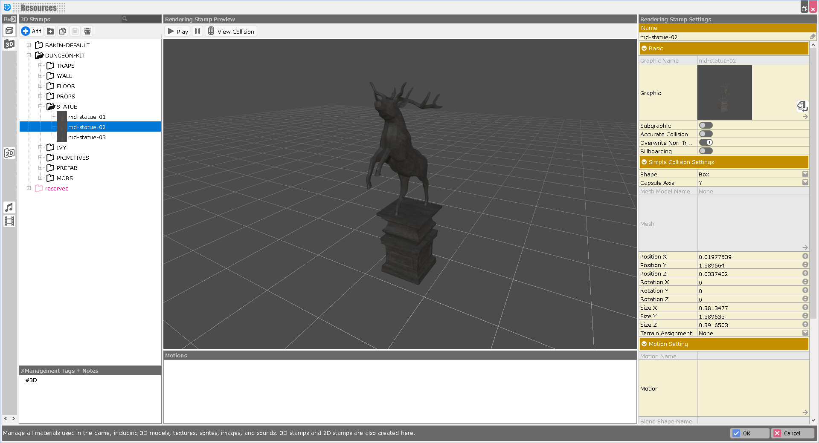Image resolution: width=819 pixels, height=443 pixels.
Task: Select the materials icon in the left sidebar
Action: point(9,30)
